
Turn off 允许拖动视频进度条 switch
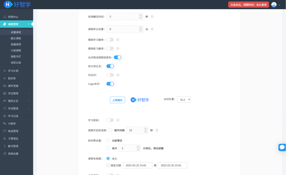117,57
